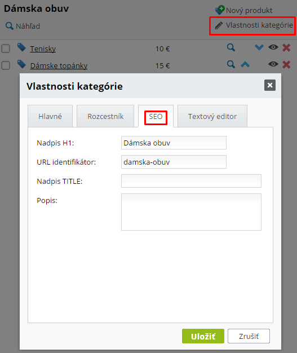Toggle visibility eye for Tenisky
This screenshot has width=297, height=353.
coord(273,47)
